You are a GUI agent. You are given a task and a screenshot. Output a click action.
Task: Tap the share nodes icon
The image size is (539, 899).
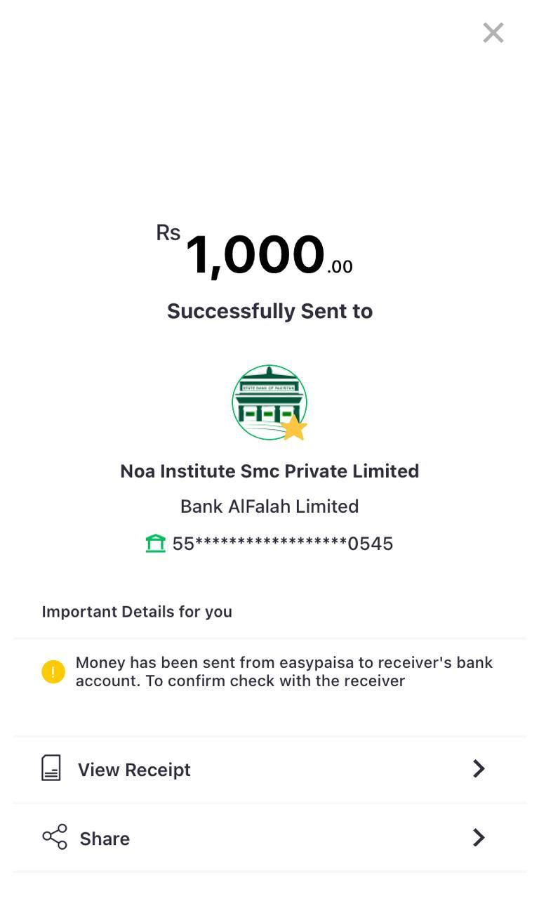click(55, 837)
